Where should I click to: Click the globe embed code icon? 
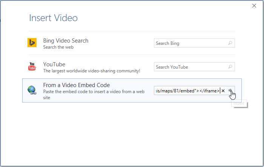tap(32, 90)
